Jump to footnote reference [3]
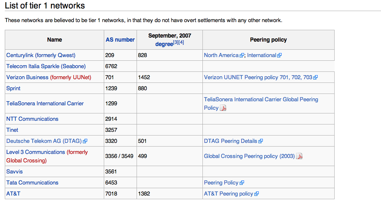 click(x=176, y=43)
